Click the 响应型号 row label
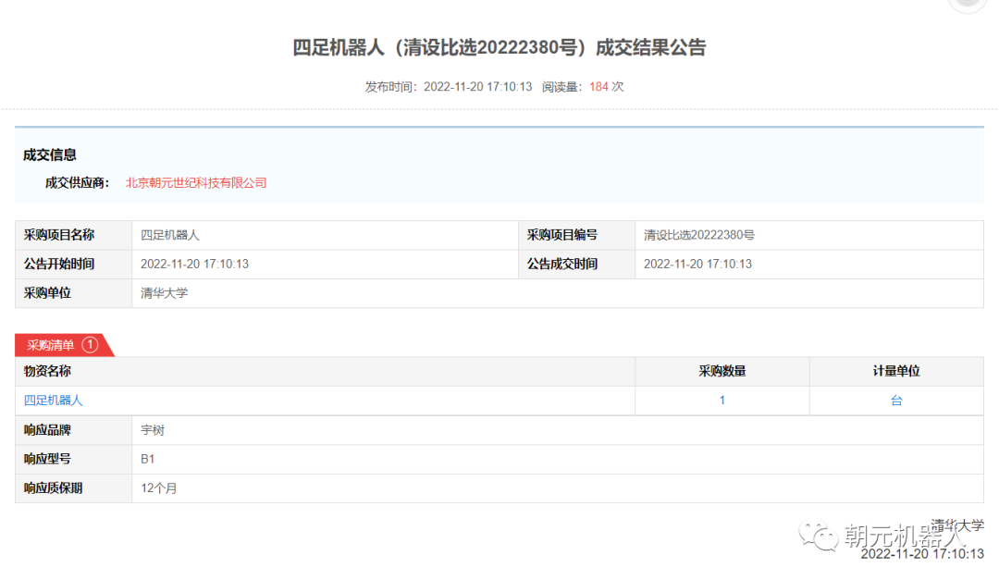The height and width of the screenshot is (580, 999). pos(47,459)
